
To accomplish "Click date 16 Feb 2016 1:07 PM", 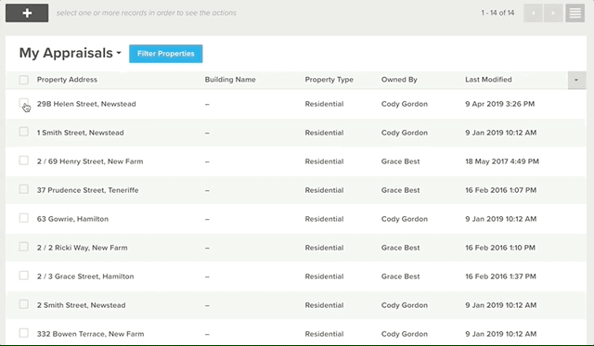I will [x=501, y=190].
